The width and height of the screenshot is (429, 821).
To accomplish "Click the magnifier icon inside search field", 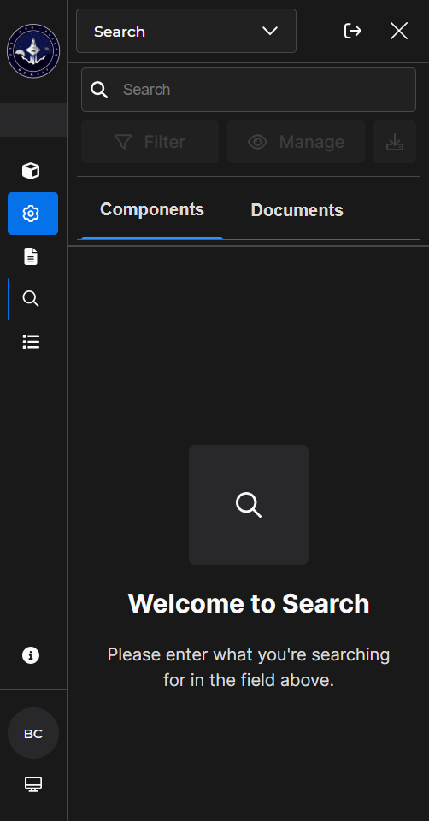I will click(x=99, y=90).
